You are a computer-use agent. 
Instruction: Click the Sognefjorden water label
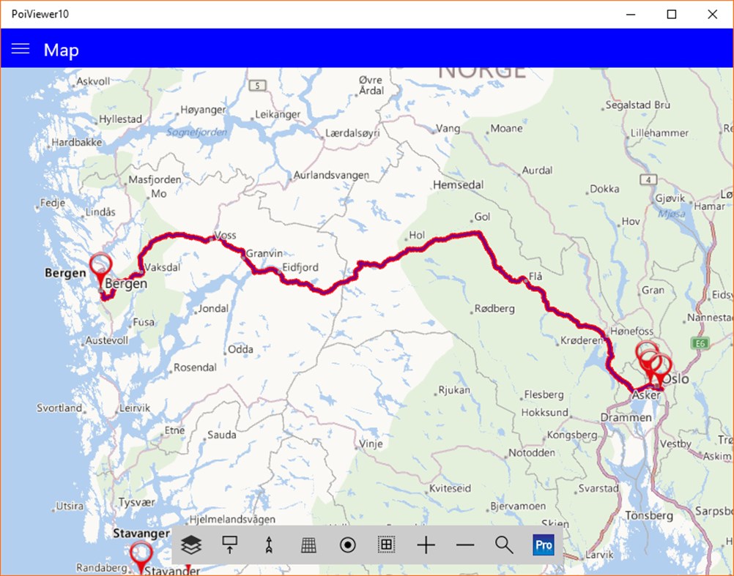point(196,132)
